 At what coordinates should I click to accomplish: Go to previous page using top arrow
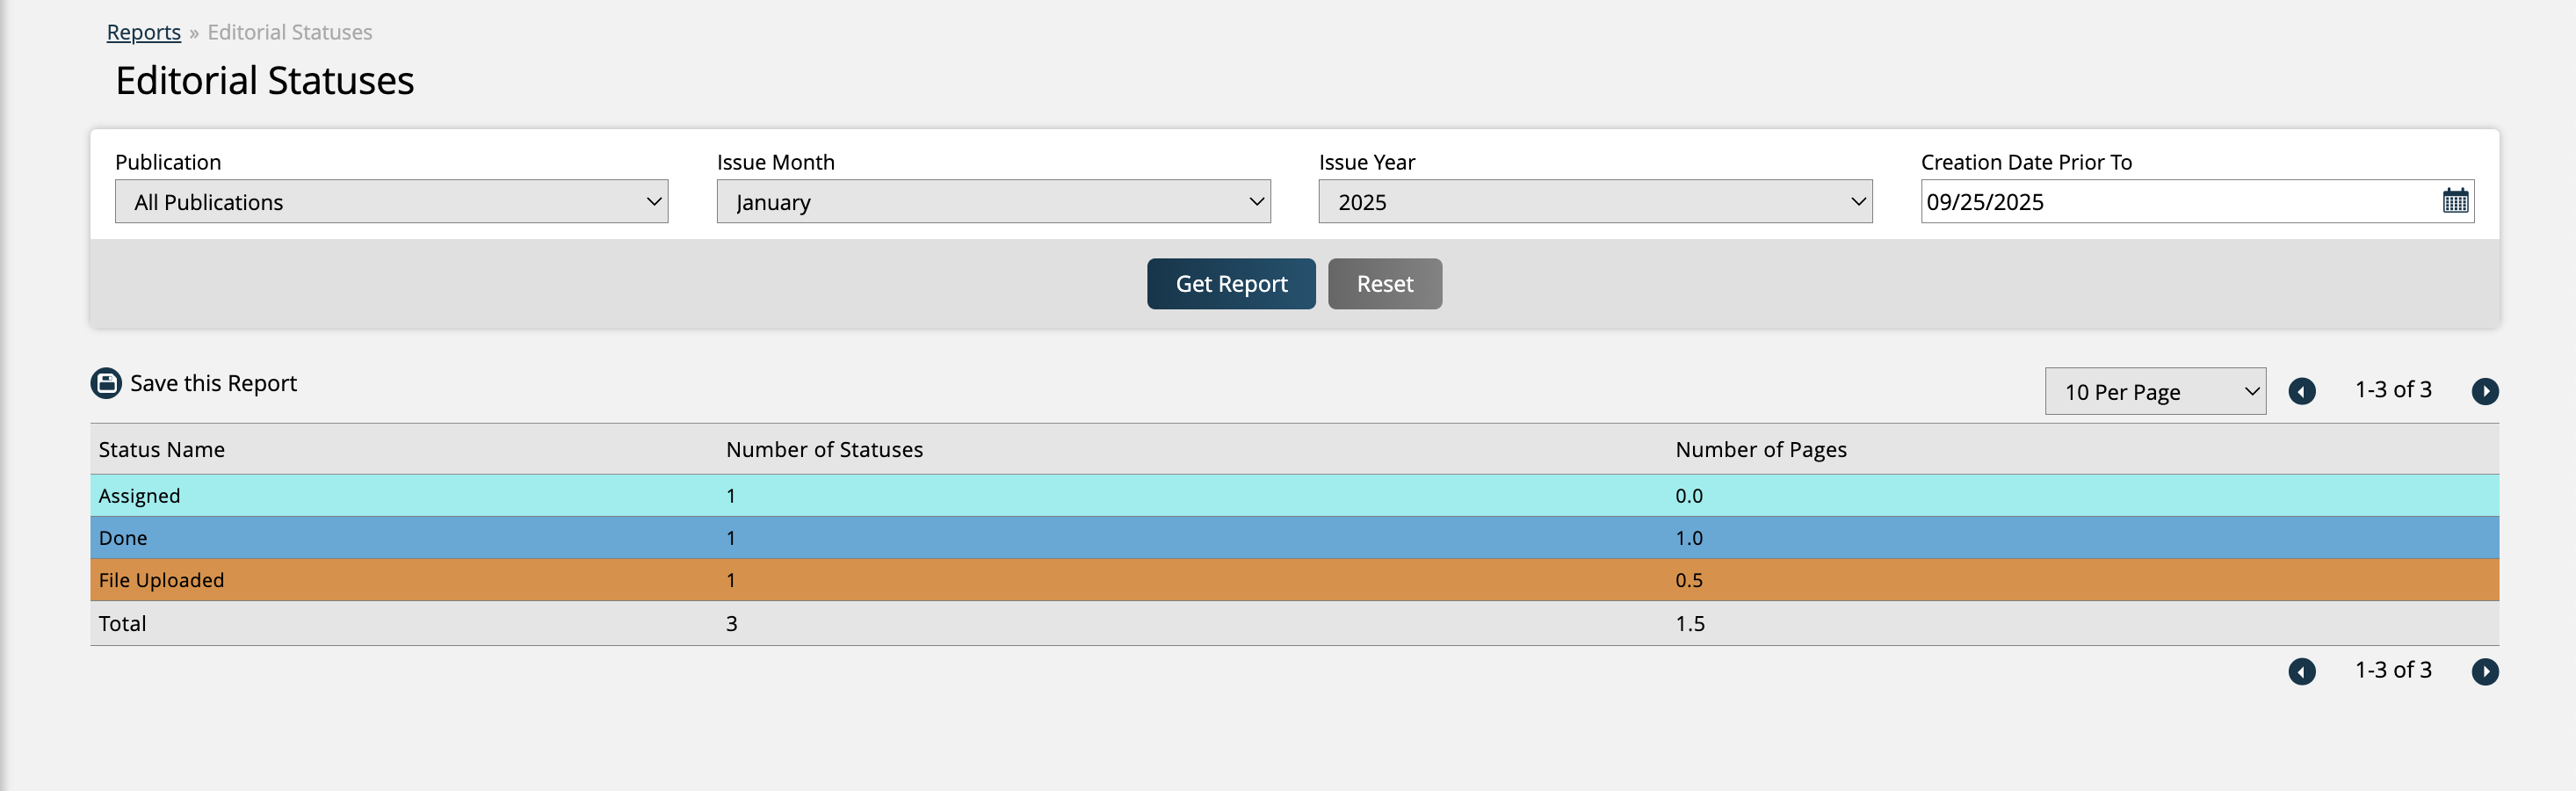[2301, 391]
